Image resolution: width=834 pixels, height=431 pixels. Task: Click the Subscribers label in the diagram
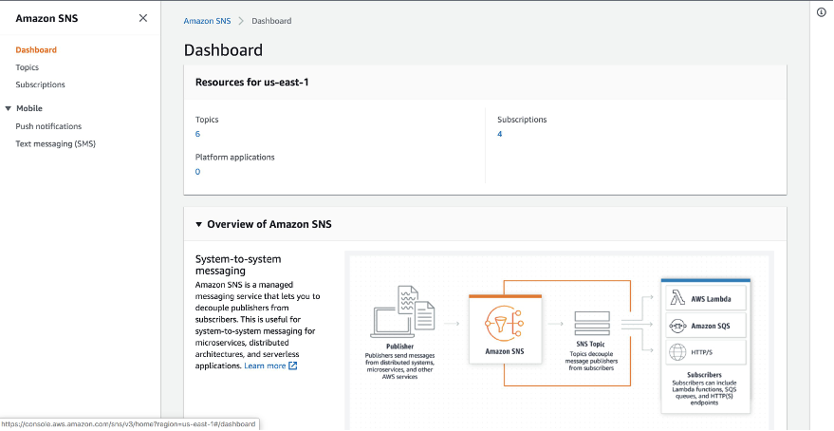pos(704,375)
